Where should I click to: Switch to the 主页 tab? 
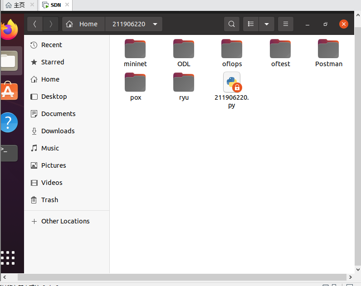tap(19, 5)
